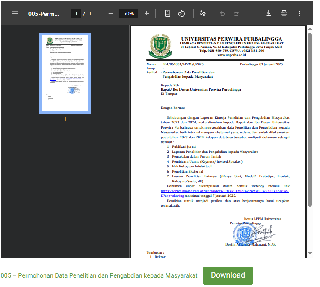Rotate the document counterclockwise
This screenshot has width=320, height=287.
[x=181, y=13]
